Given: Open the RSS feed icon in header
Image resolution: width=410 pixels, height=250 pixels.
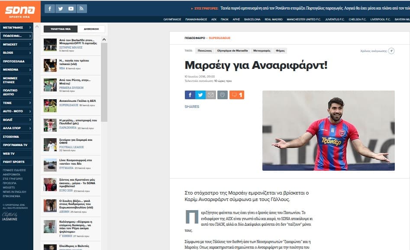Looking at the screenshot, I should (x=81, y=9).
